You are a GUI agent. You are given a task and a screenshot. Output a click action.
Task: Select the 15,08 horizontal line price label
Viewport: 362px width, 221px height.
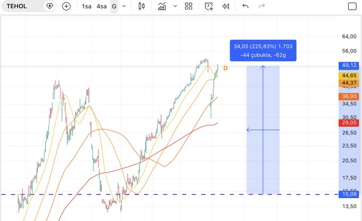[349, 194]
